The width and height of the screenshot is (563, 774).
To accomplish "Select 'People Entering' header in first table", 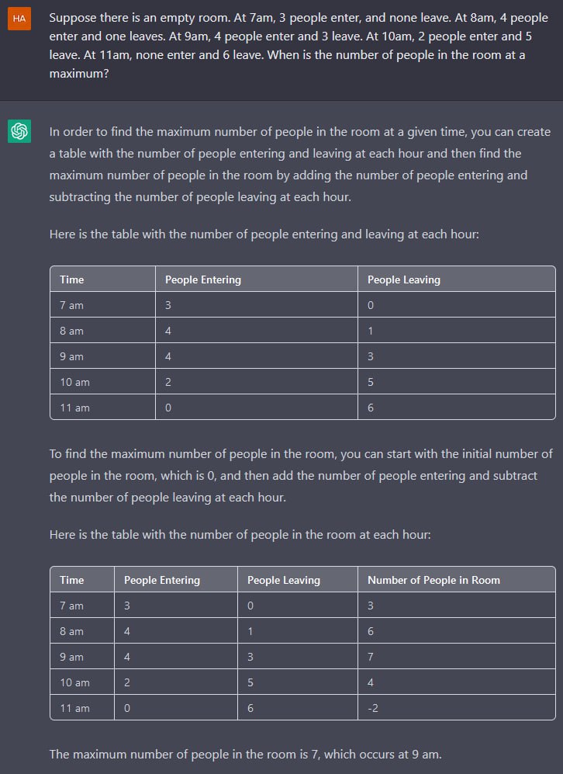I will pyautogui.click(x=257, y=279).
